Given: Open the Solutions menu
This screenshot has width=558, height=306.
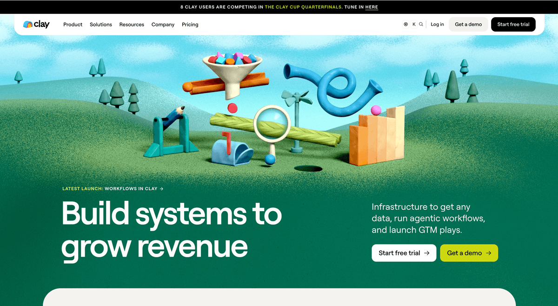Looking at the screenshot, I should (101, 25).
